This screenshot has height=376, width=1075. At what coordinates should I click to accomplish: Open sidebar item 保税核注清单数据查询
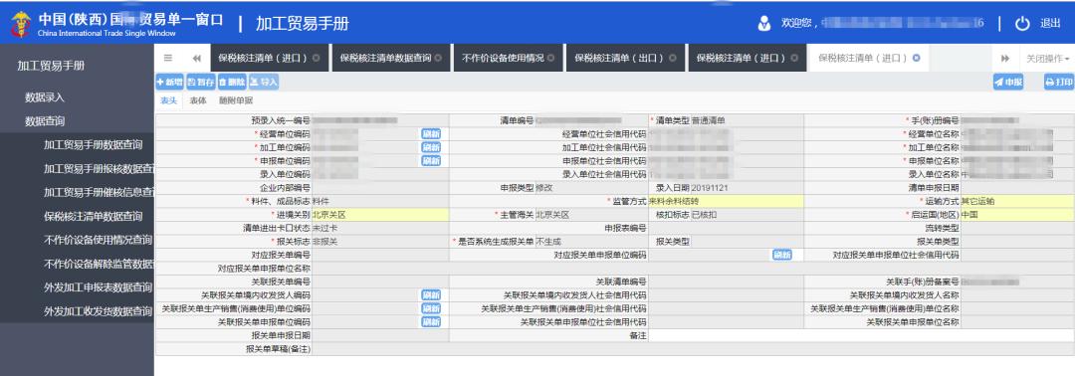tap(94, 217)
